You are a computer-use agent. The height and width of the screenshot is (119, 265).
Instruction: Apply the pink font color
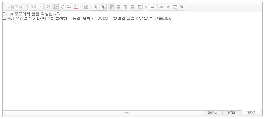pyautogui.click(x=76, y=7)
